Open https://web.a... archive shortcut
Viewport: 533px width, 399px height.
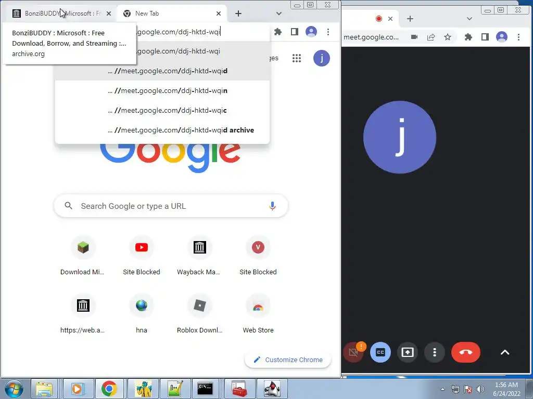coord(83,314)
